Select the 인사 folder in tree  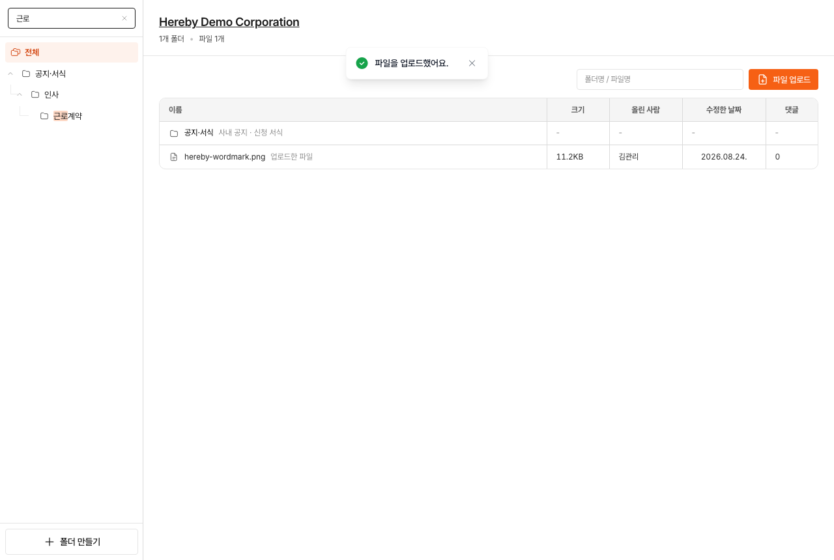pyautogui.click(x=51, y=94)
